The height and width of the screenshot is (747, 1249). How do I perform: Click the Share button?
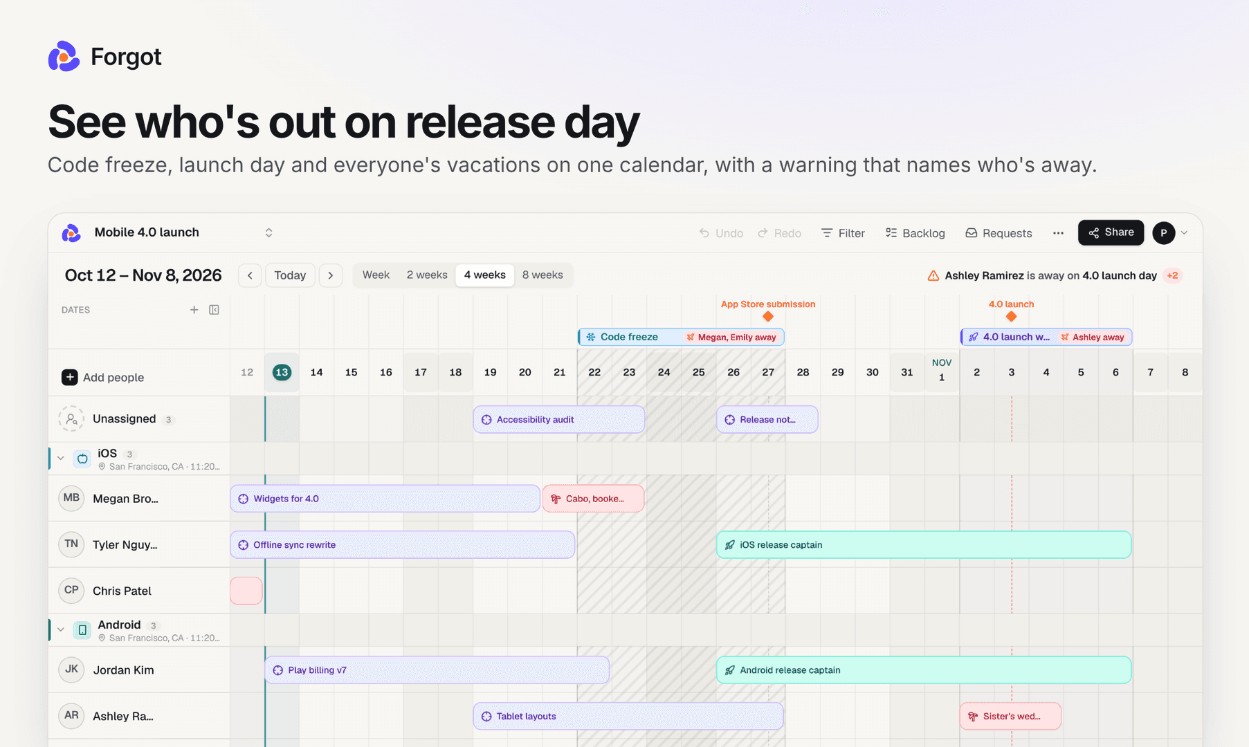pyautogui.click(x=1111, y=232)
